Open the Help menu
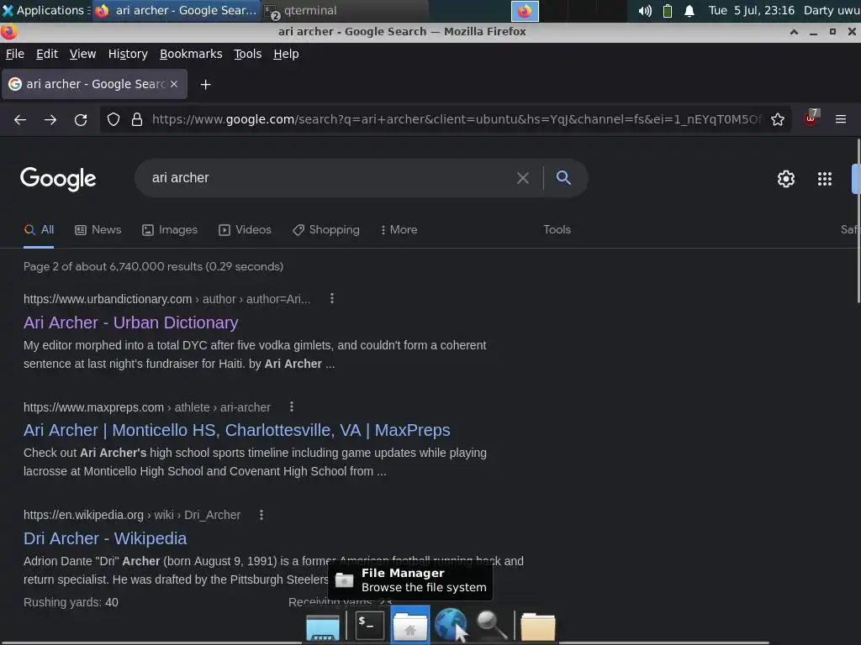The width and height of the screenshot is (861, 645). pos(286,54)
